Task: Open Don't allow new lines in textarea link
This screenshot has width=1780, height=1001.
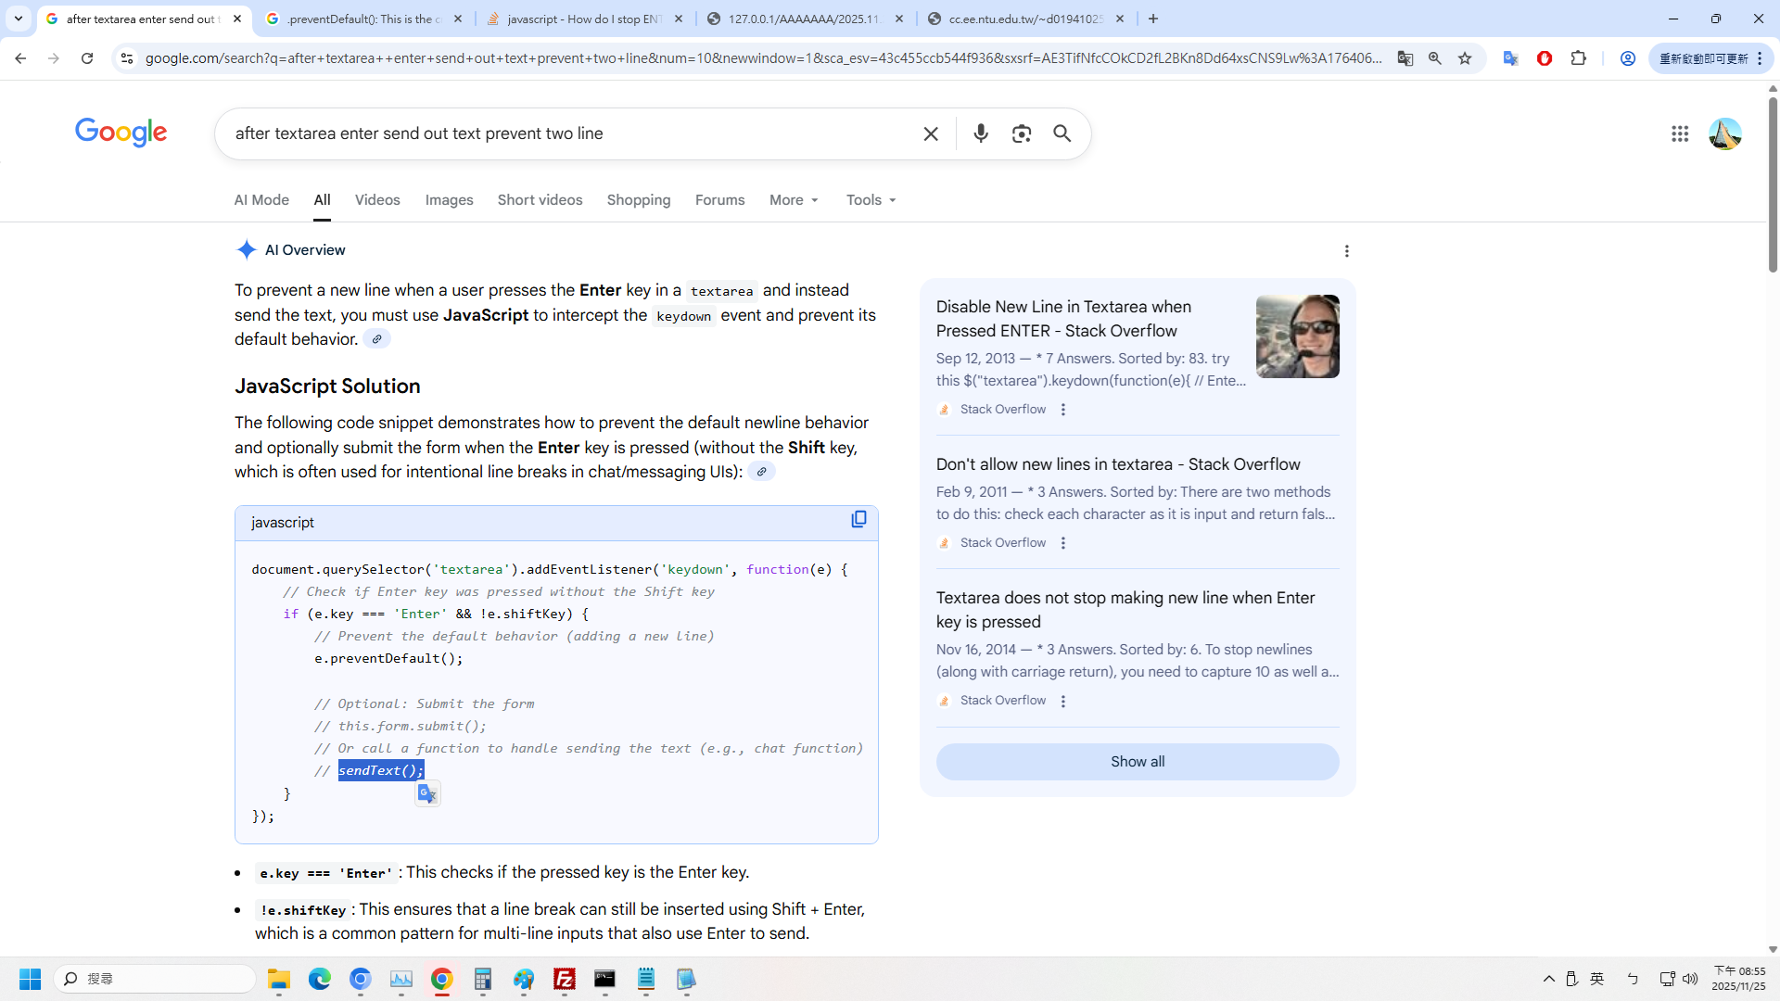Action: pos(1117,464)
